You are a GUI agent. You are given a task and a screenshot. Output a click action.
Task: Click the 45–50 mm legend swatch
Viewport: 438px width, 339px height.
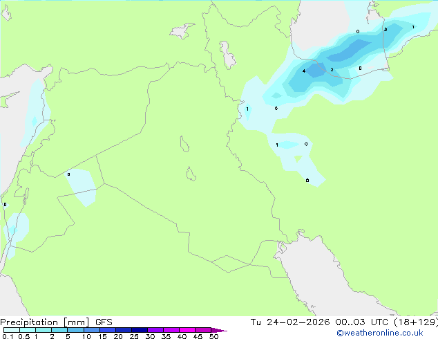(203, 330)
